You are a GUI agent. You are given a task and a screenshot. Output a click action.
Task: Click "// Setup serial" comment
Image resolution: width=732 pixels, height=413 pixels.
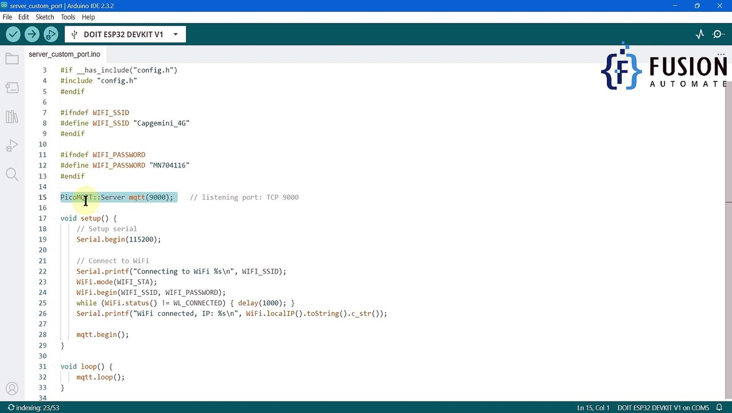pos(107,229)
